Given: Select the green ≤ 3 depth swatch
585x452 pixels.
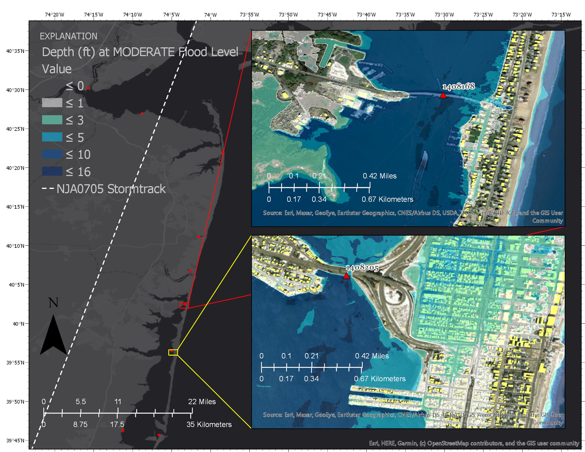Looking at the screenshot, I should point(52,120).
